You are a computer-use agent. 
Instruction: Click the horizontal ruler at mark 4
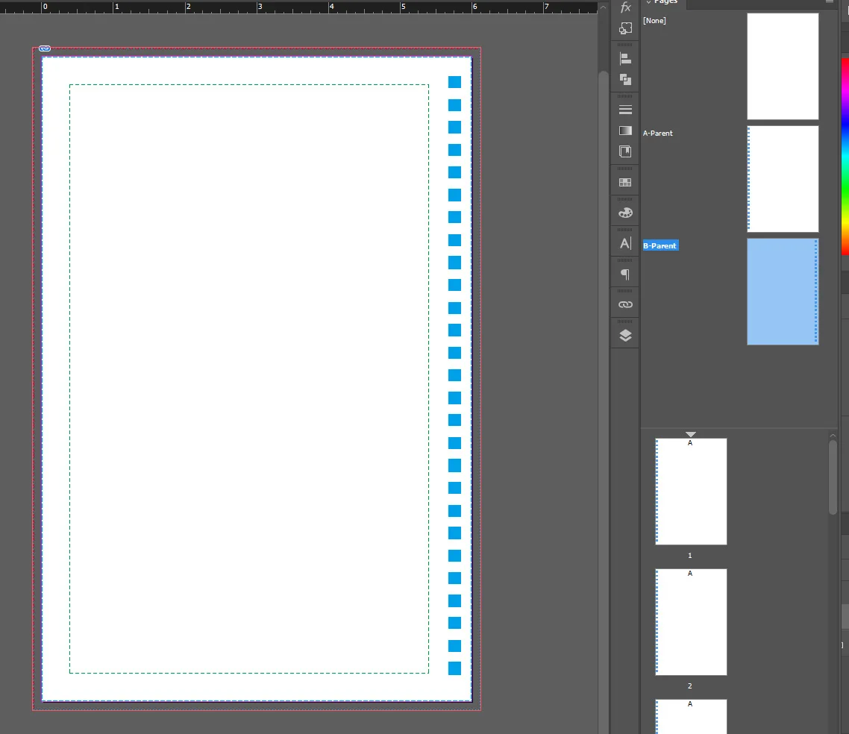tap(330, 7)
